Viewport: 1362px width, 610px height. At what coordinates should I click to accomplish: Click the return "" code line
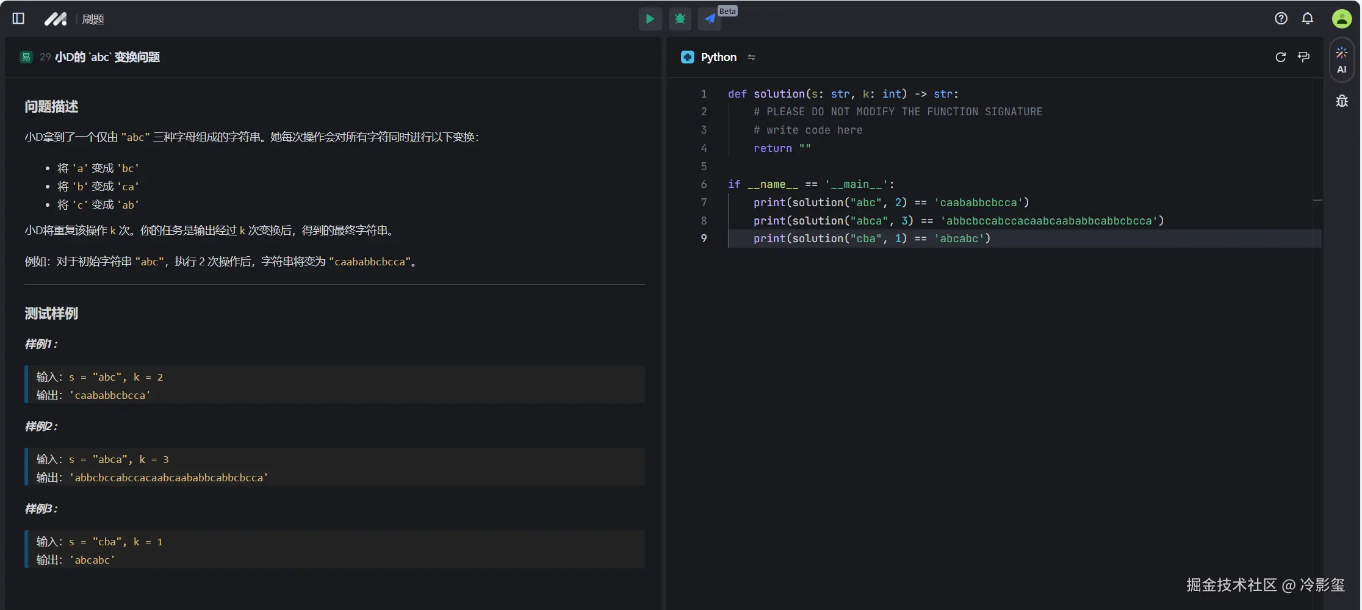782,148
